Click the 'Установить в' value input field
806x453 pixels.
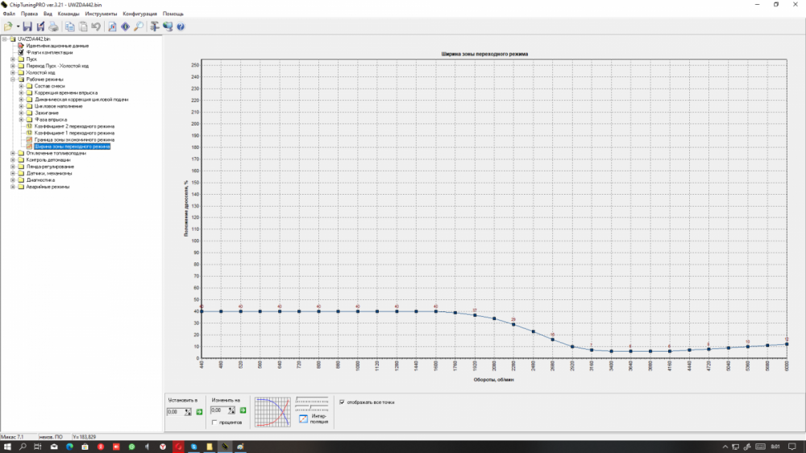click(174, 411)
